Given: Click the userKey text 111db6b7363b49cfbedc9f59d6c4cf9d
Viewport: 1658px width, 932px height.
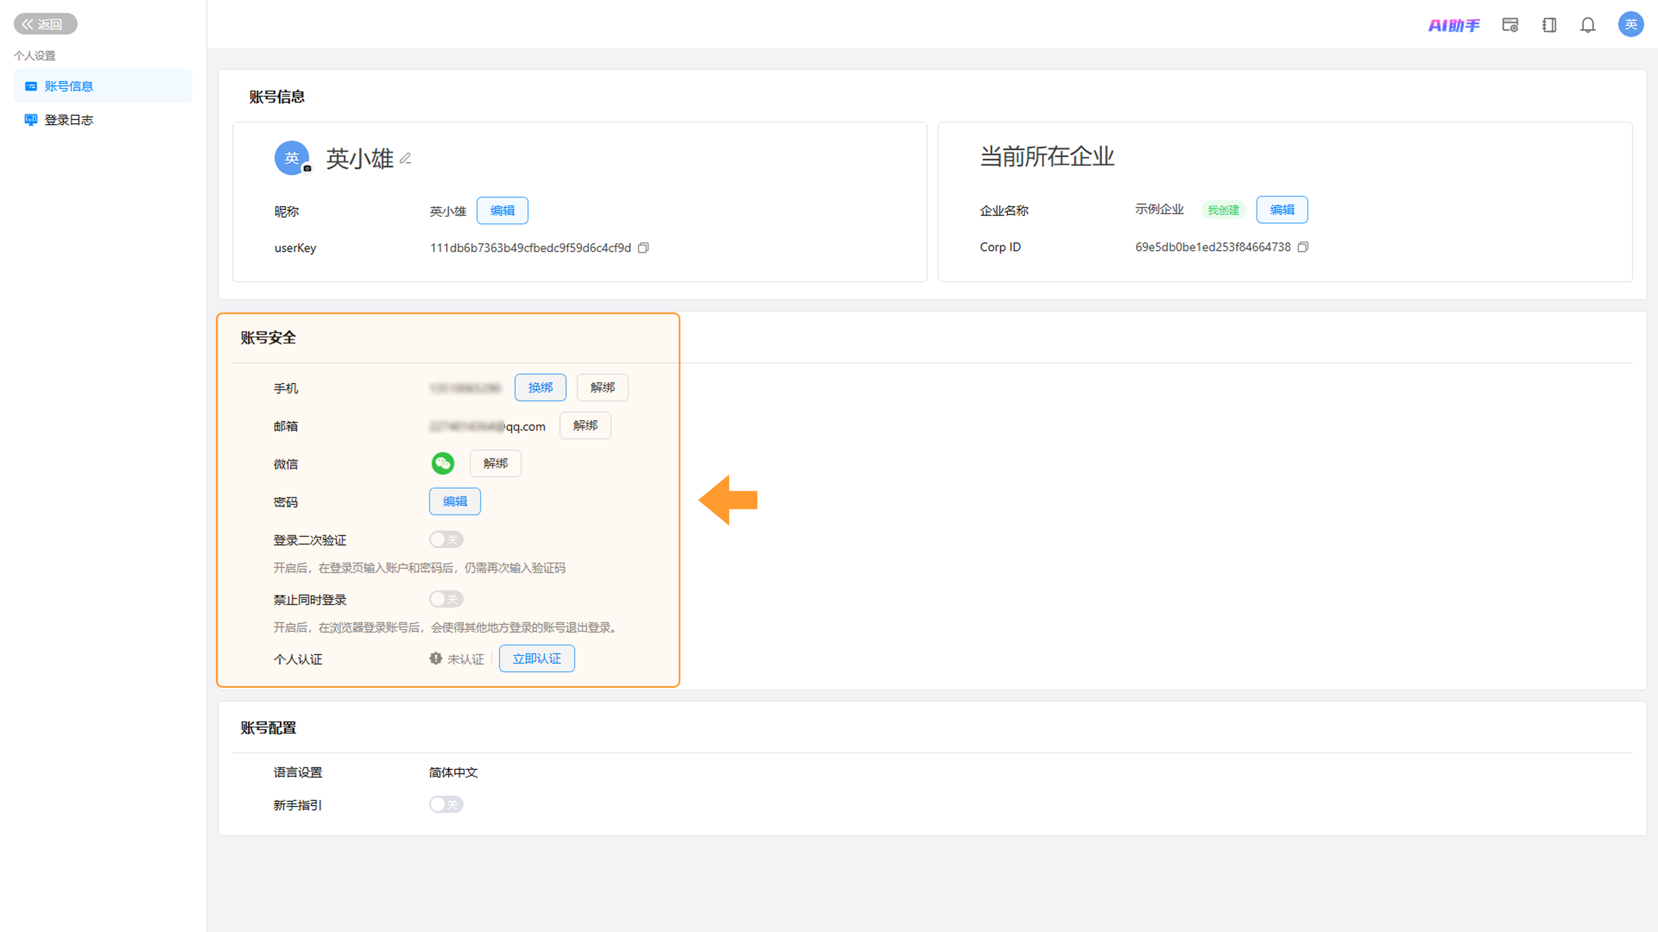Looking at the screenshot, I should (530, 248).
